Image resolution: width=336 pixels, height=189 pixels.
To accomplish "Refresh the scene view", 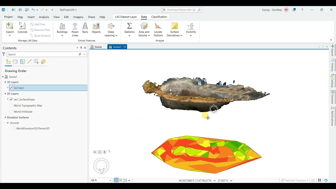I will (x=326, y=180).
